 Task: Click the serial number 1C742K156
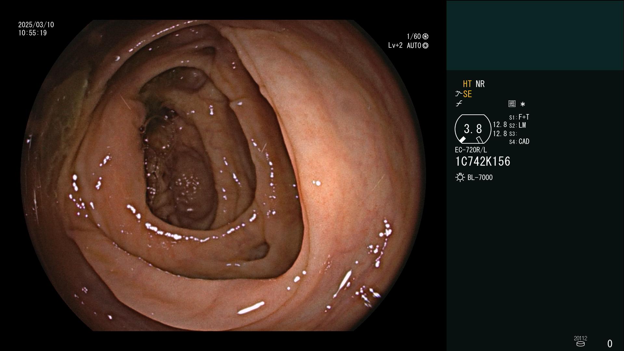click(483, 162)
